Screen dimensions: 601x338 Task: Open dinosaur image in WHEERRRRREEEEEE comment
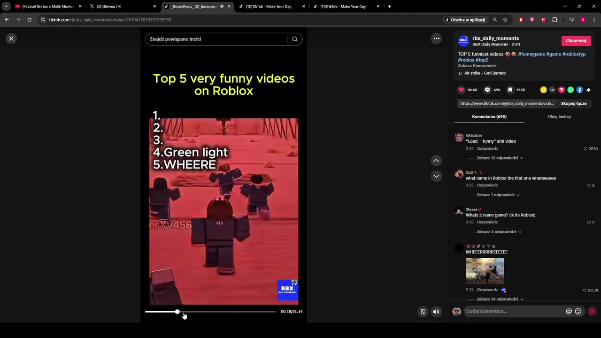tap(485, 271)
